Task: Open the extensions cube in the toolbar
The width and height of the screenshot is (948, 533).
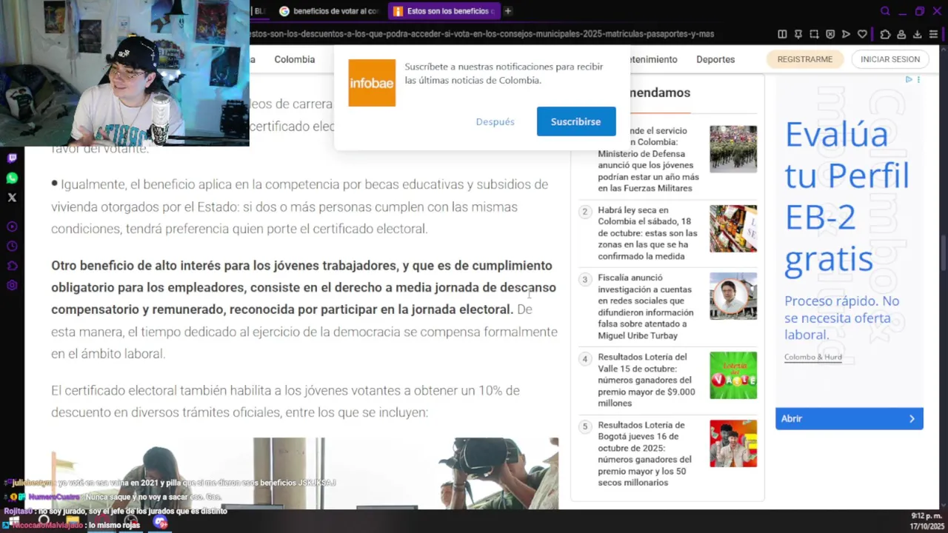Action: [x=885, y=34]
